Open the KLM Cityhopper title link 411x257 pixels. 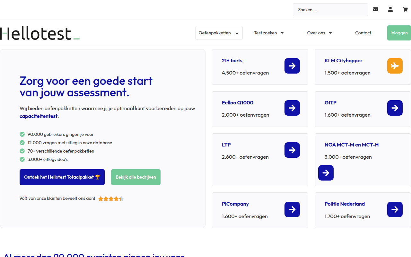tap(344, 60)
